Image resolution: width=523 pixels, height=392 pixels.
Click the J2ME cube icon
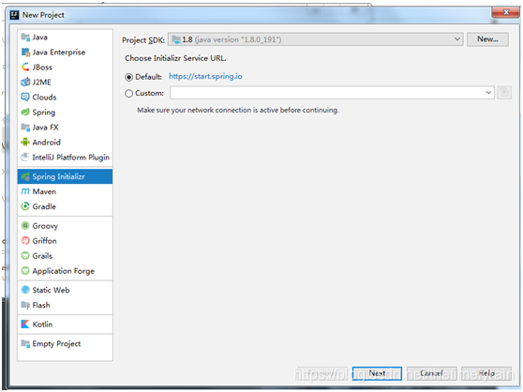click(x=25, y=83)
